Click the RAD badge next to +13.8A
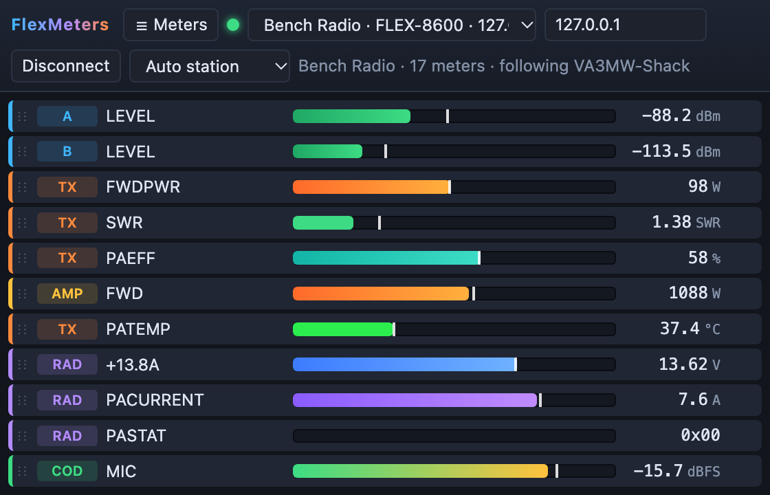The height and width of the screenshot is (495, 770). tap(67, 364)
